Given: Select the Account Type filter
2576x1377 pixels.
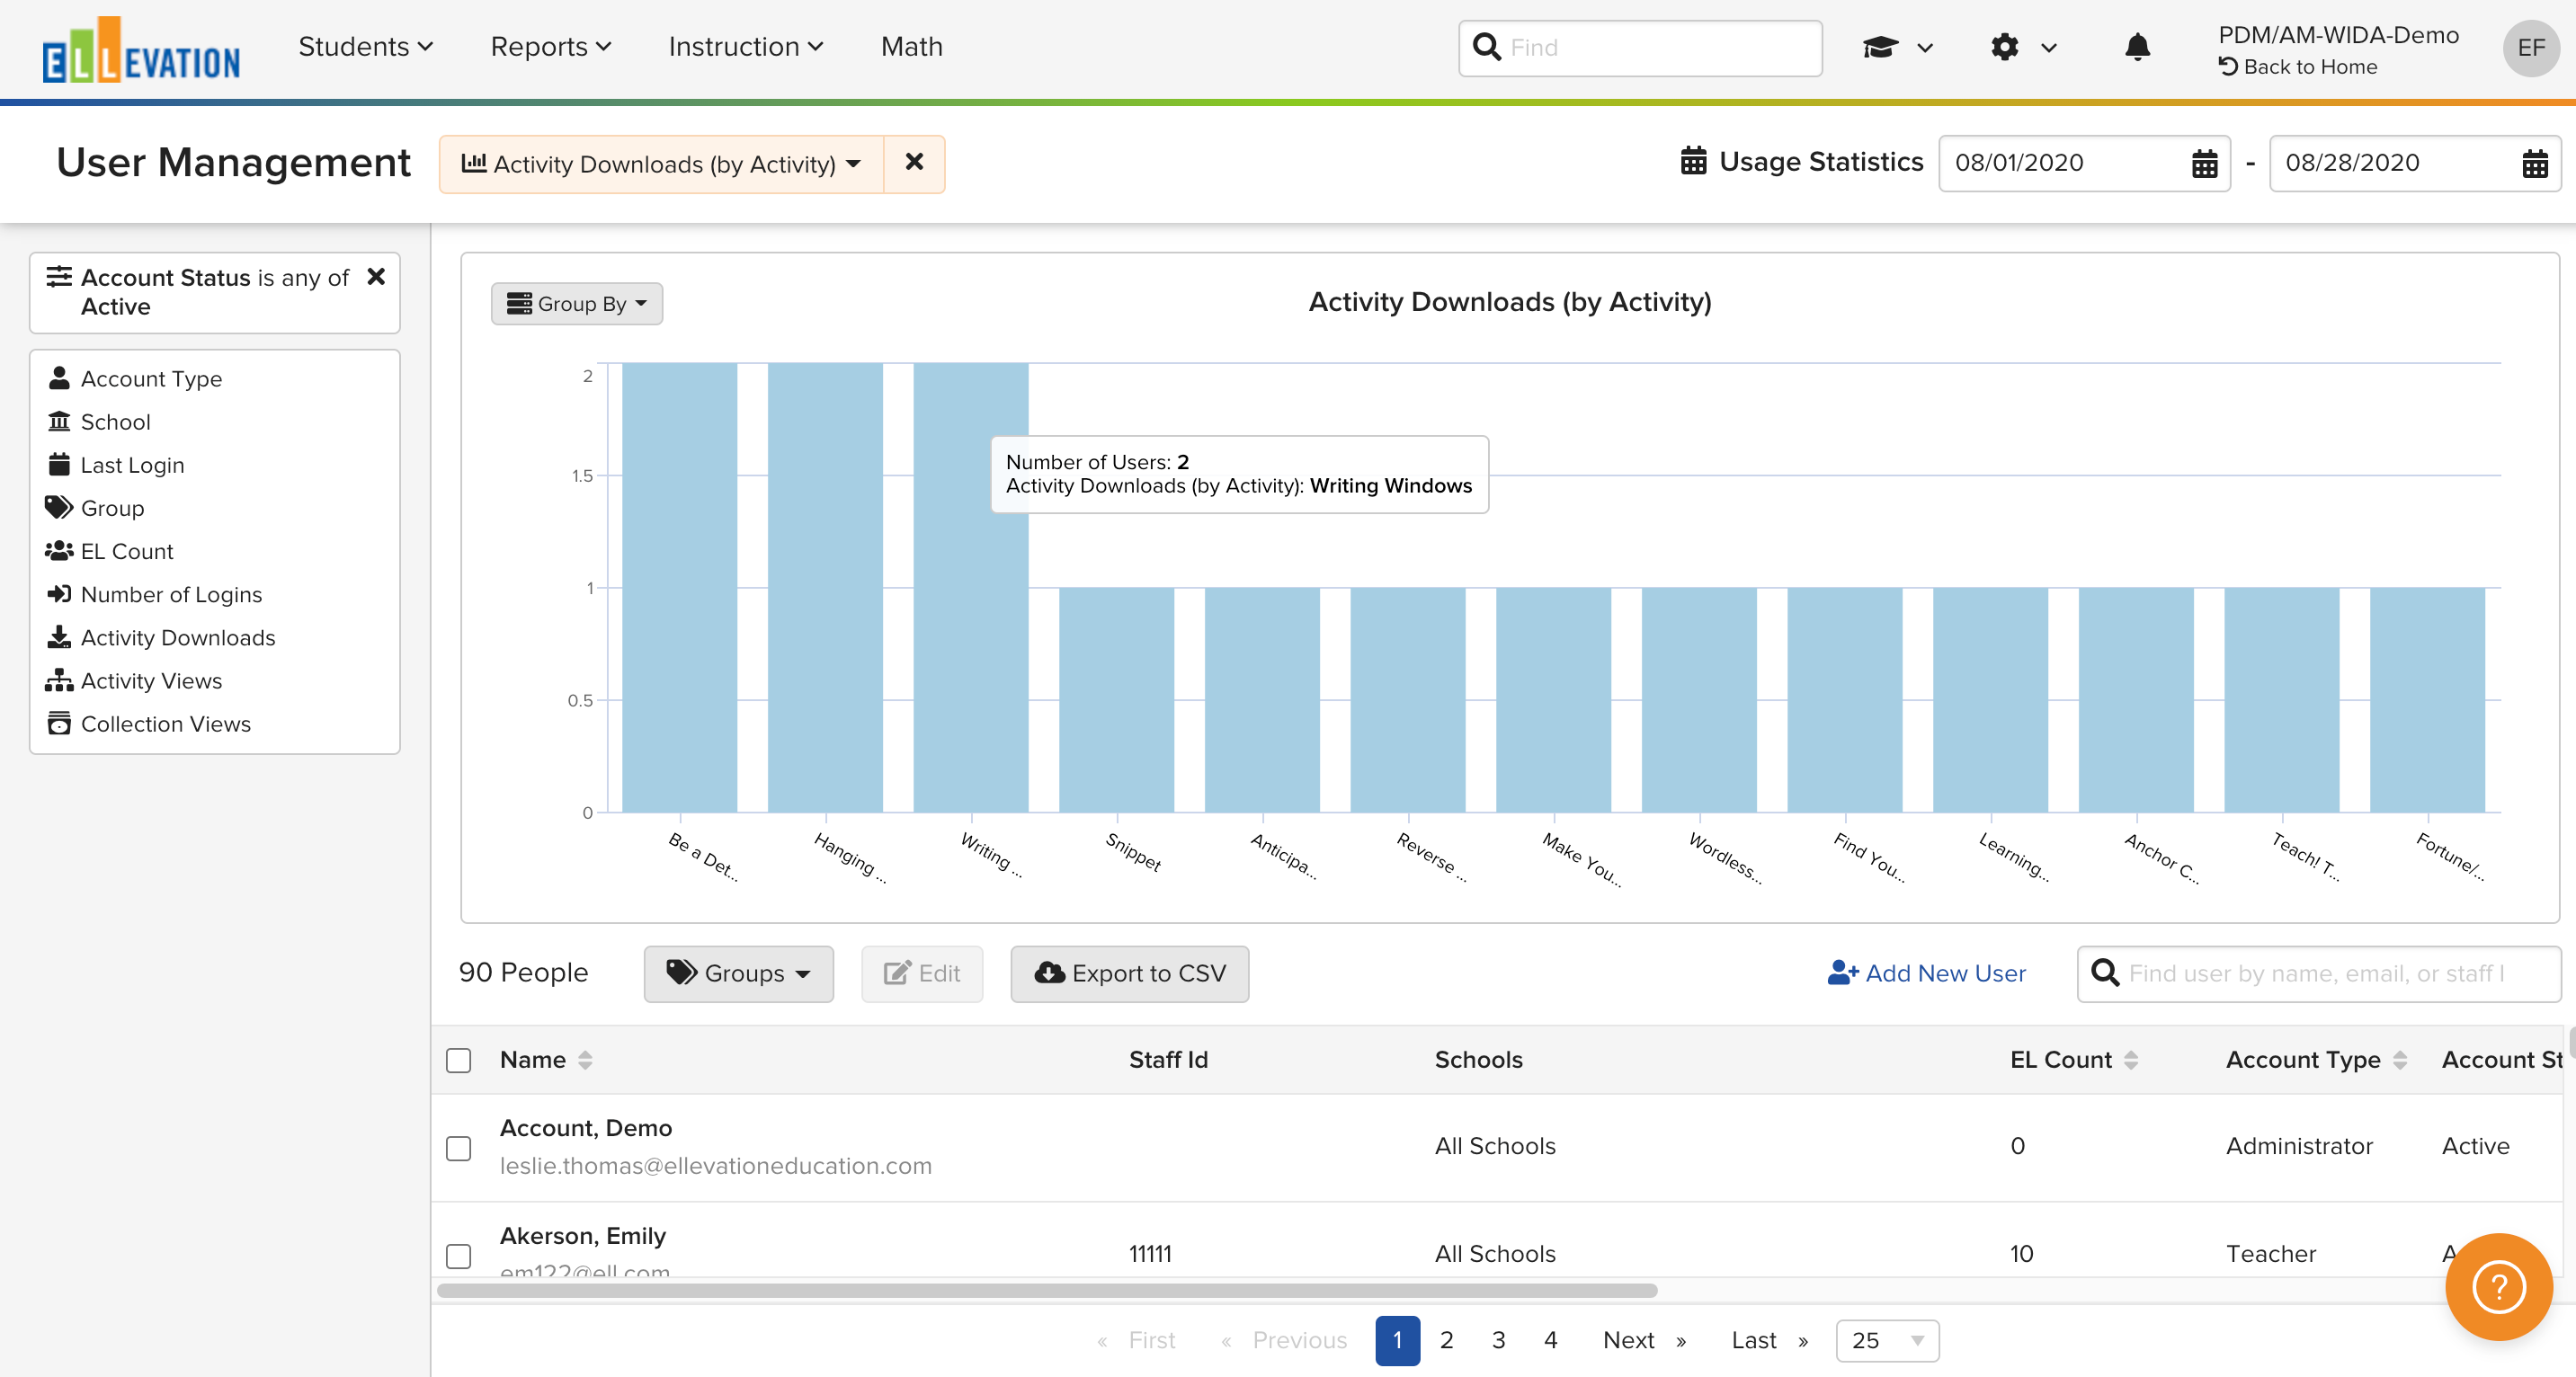Looking at the screenshot, I should (x=151, y=379).
